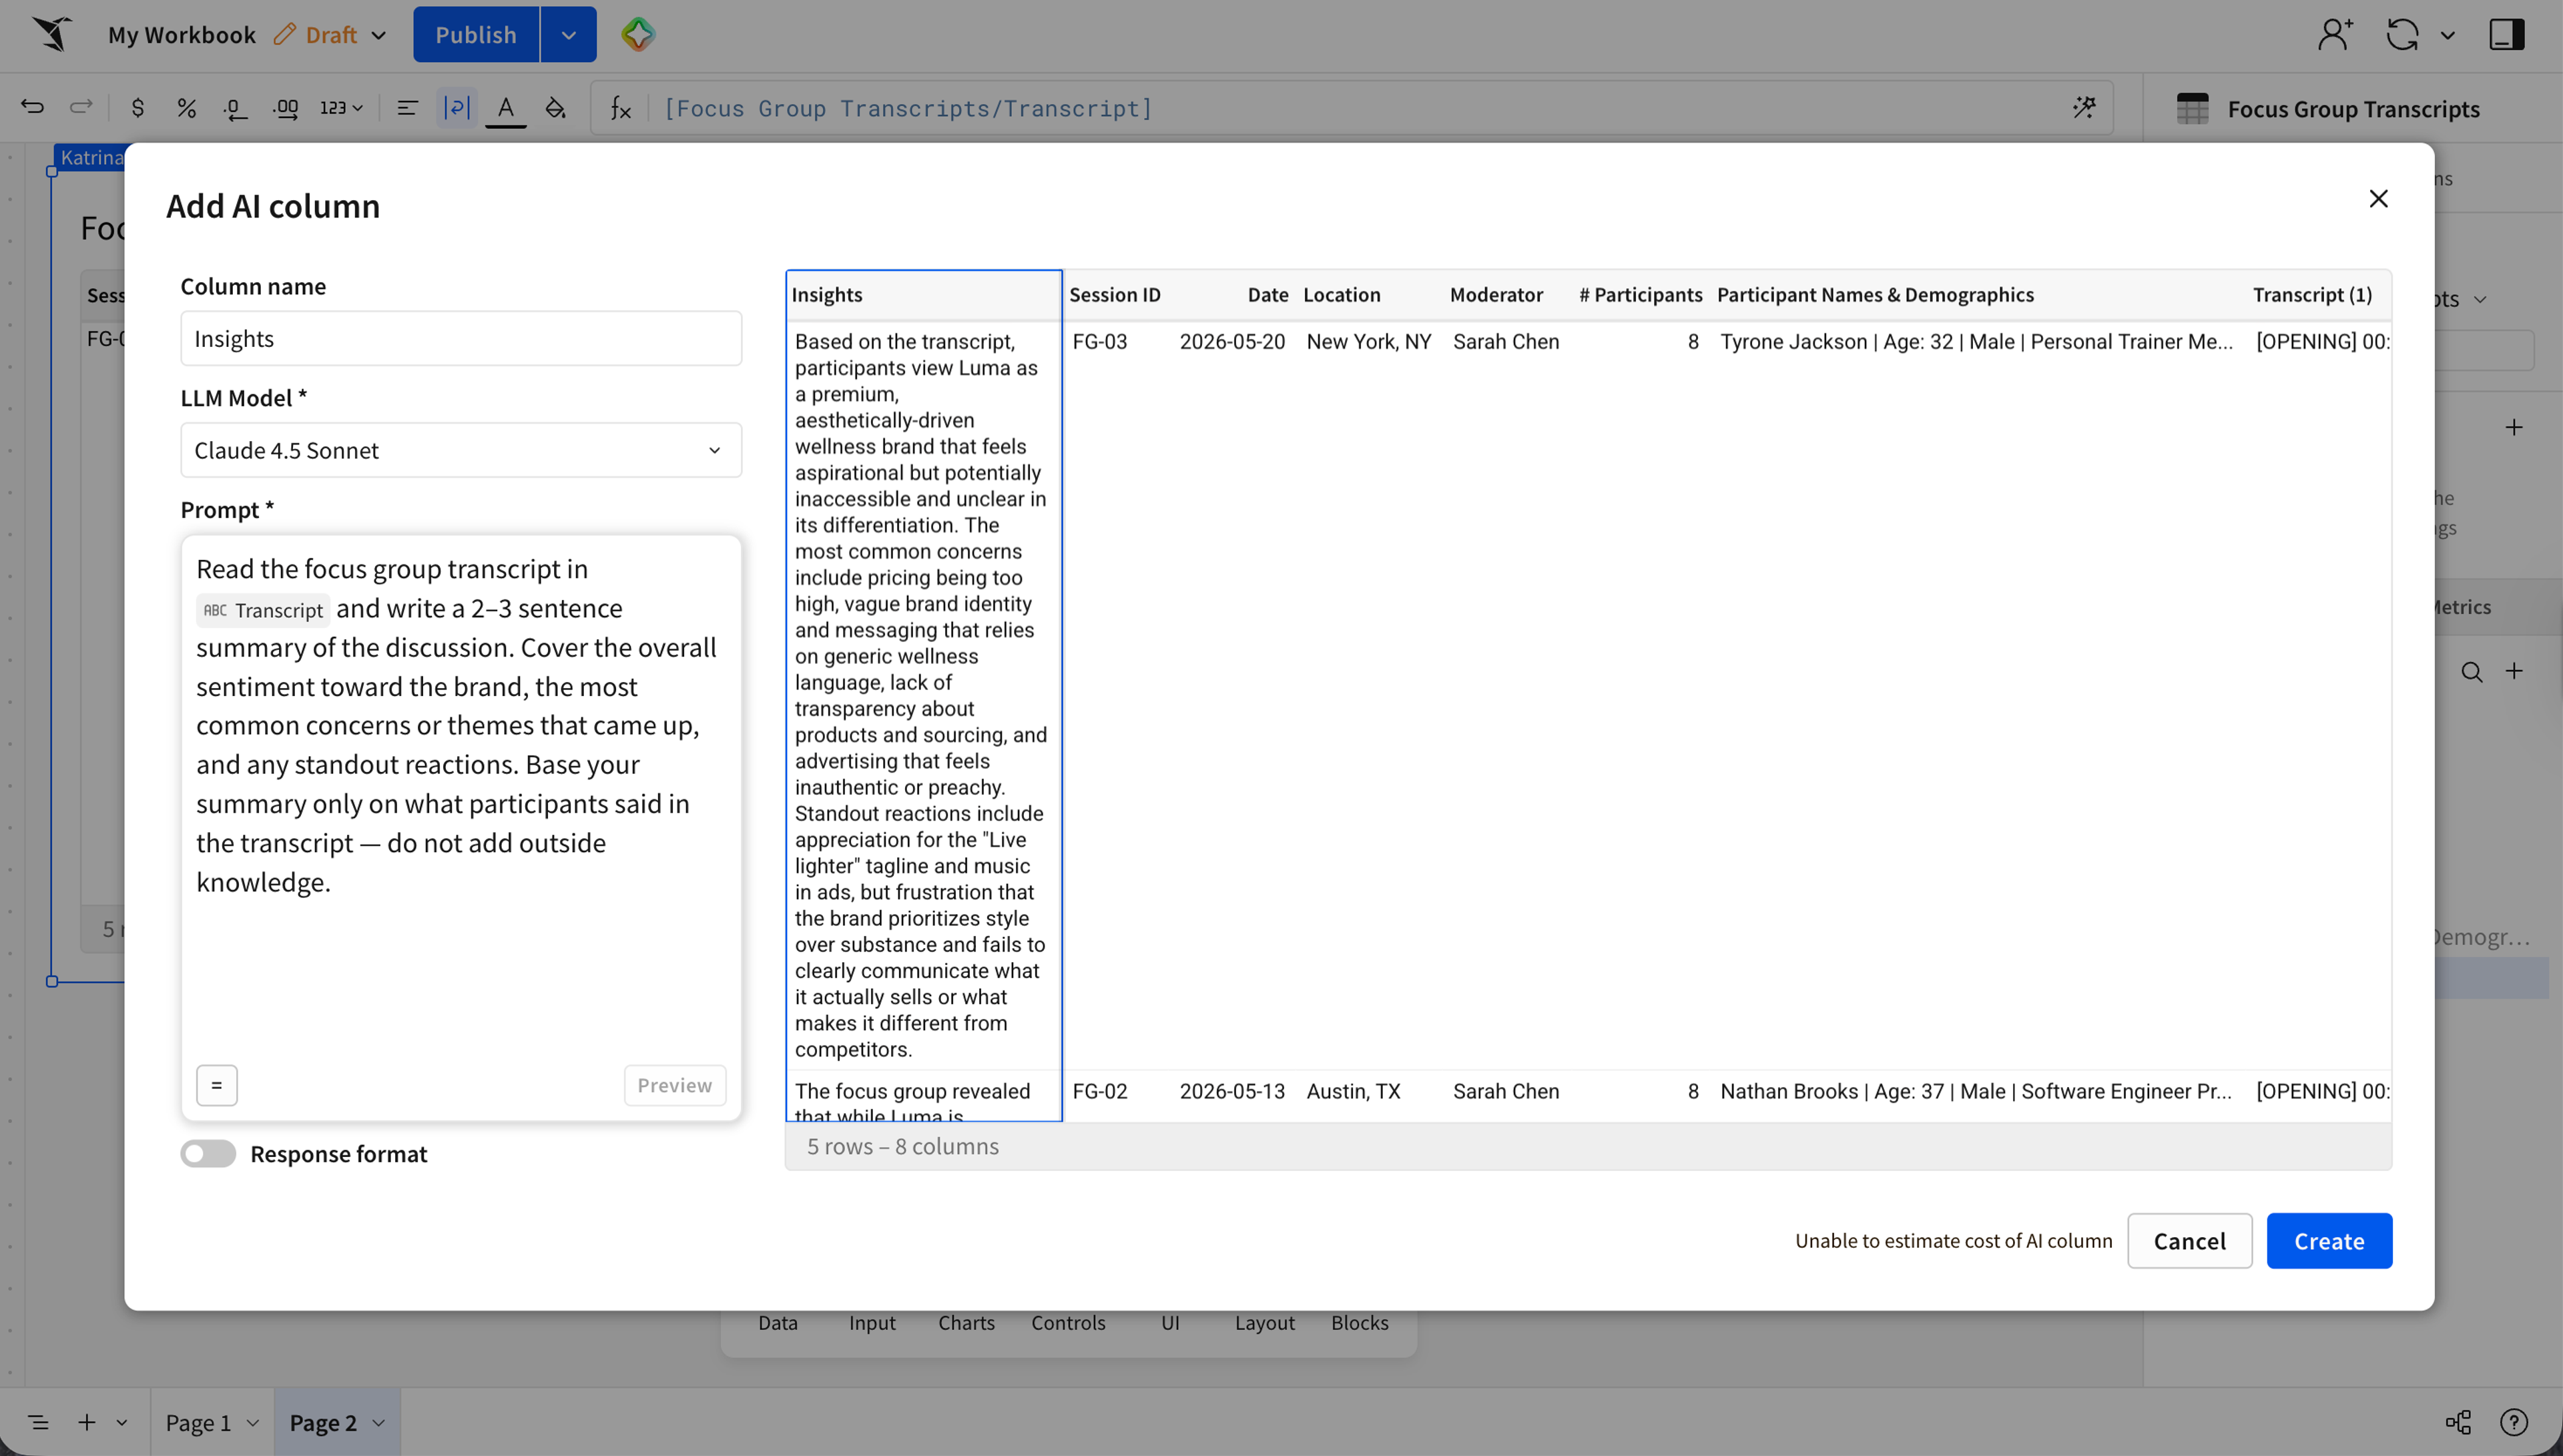Click the Insights column header
Image resolution: width=2563 pixels, height=1456 pixels.
pos(923,295)
